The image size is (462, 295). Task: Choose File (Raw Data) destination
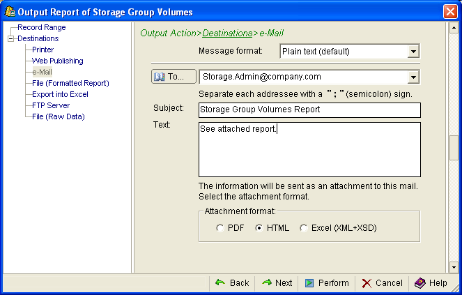coord(58,117)
